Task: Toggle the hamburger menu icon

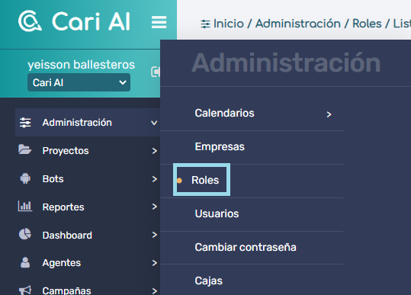Action: coord(159,22)
